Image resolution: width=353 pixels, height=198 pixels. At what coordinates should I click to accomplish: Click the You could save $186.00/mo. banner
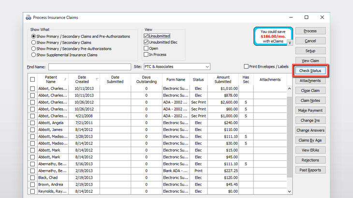pos(273,36)
